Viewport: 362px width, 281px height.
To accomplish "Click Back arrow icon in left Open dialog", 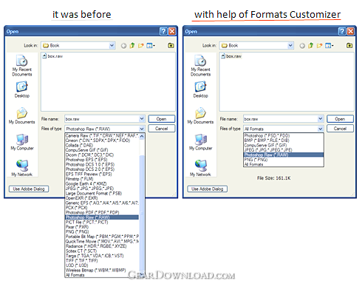I will (x=123, y=46).
